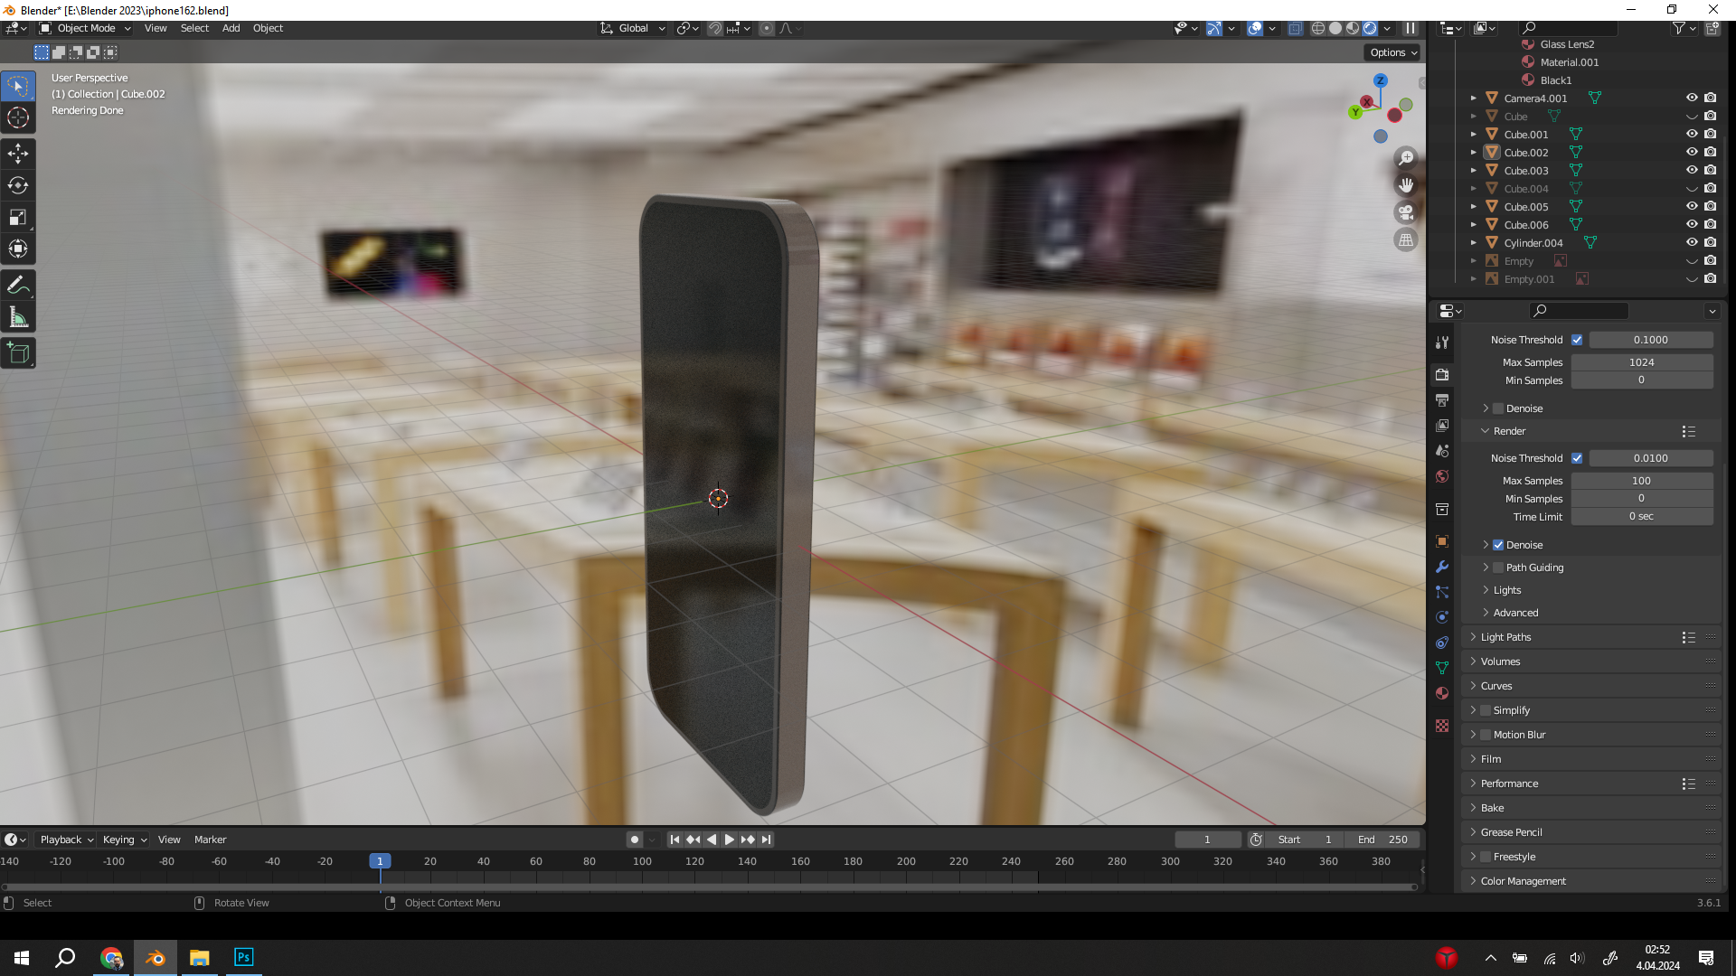The height and width of the screenshot is (976, 1736).
Task: Open the Material properties tab
Action: pyautogui.click(x=1442, y=693)
